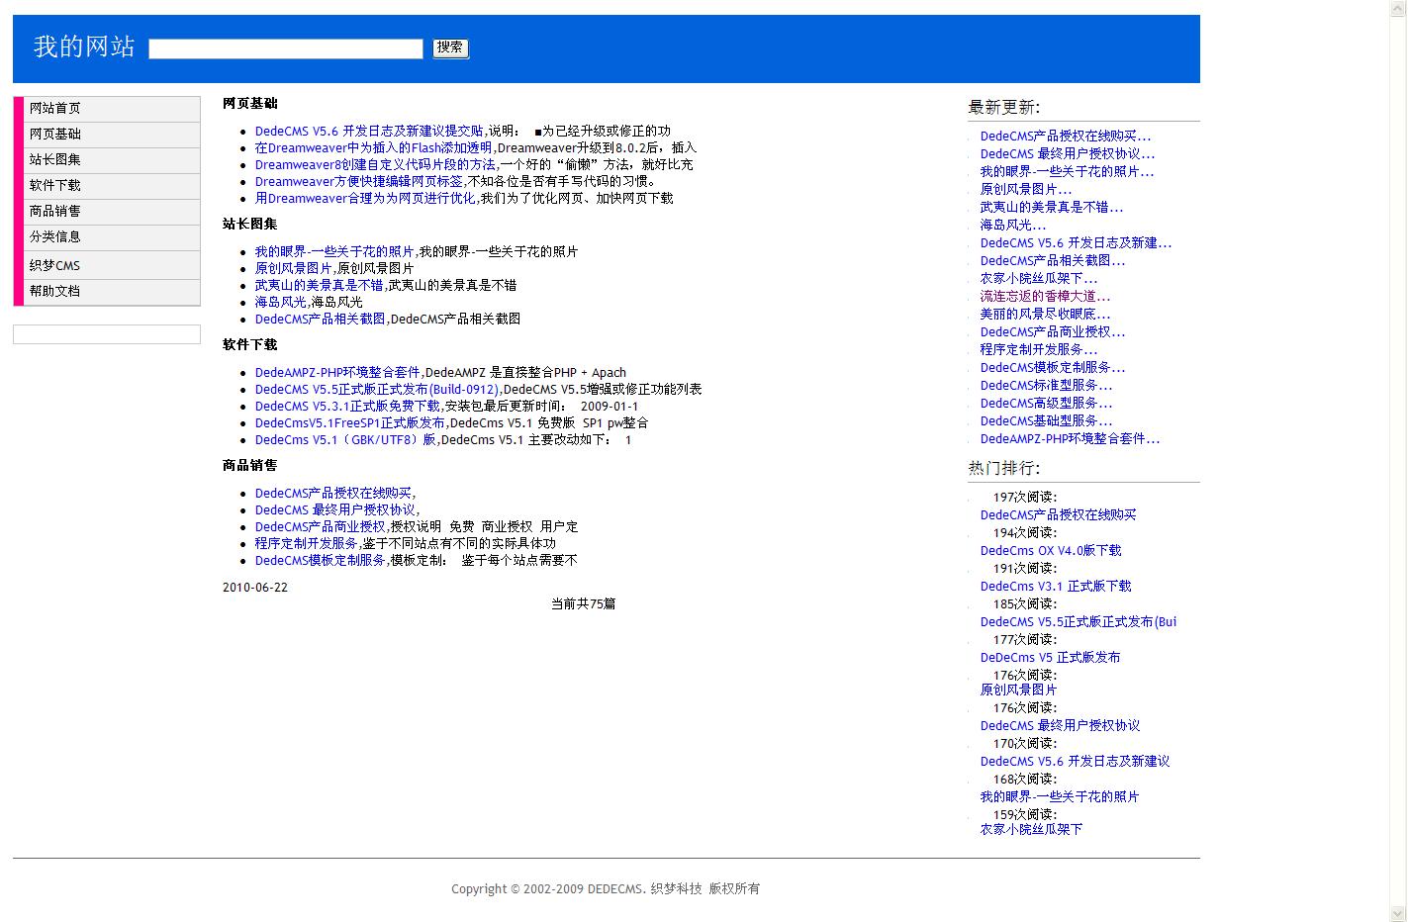Image resolution: width=1408 pixels, height=922 pixels.
Task: Open 海岛风光... in the 最新更新 list
Action: [1013, 225]
